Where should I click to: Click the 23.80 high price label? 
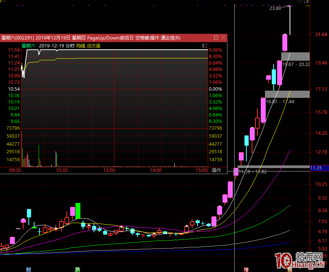(x=275, y=8)
